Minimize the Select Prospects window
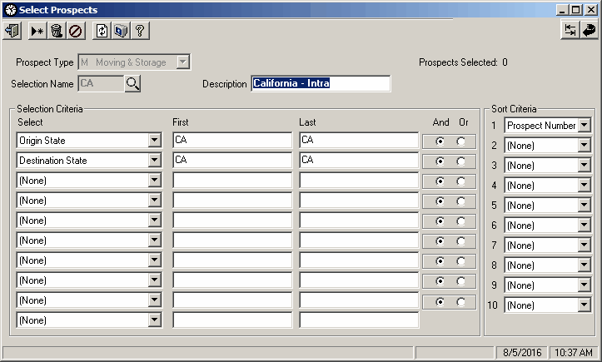Viewport: 602px width, 362px height. [562, 10]
